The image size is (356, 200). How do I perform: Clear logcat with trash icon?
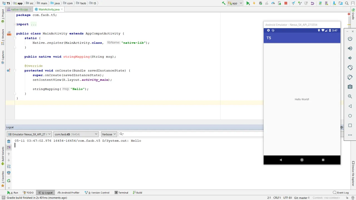9,141
